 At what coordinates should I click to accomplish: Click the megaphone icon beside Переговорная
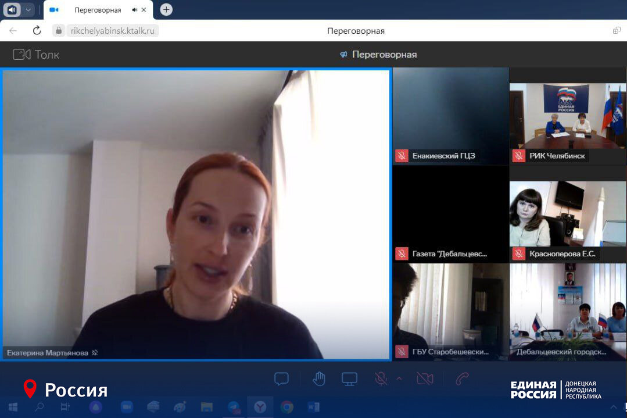tap(343, 55)
